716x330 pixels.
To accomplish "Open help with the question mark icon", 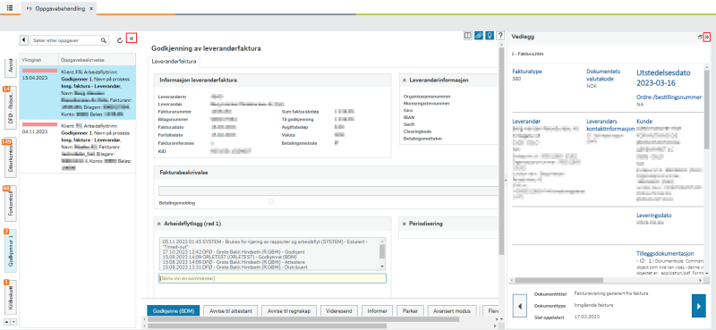I will coord(500,36).
